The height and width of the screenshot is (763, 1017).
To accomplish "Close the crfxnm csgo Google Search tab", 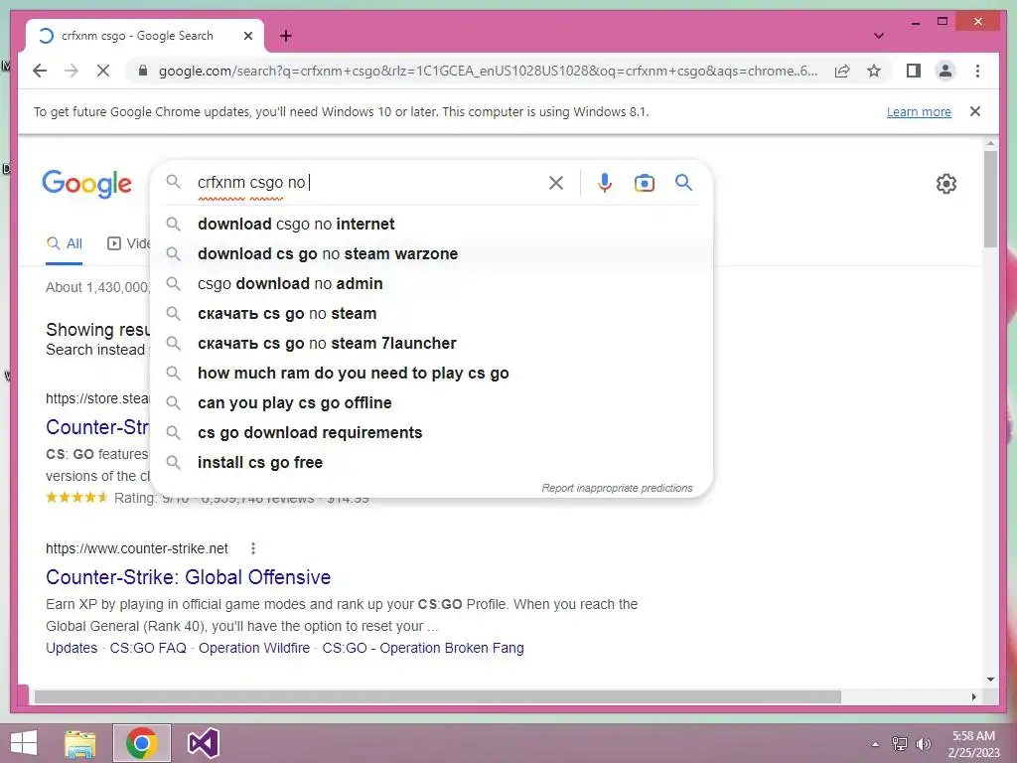I will 247,36.
